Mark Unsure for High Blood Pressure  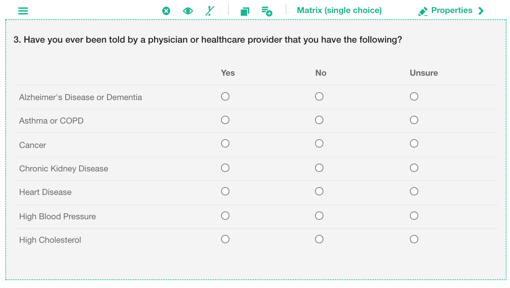pos(414,216)
